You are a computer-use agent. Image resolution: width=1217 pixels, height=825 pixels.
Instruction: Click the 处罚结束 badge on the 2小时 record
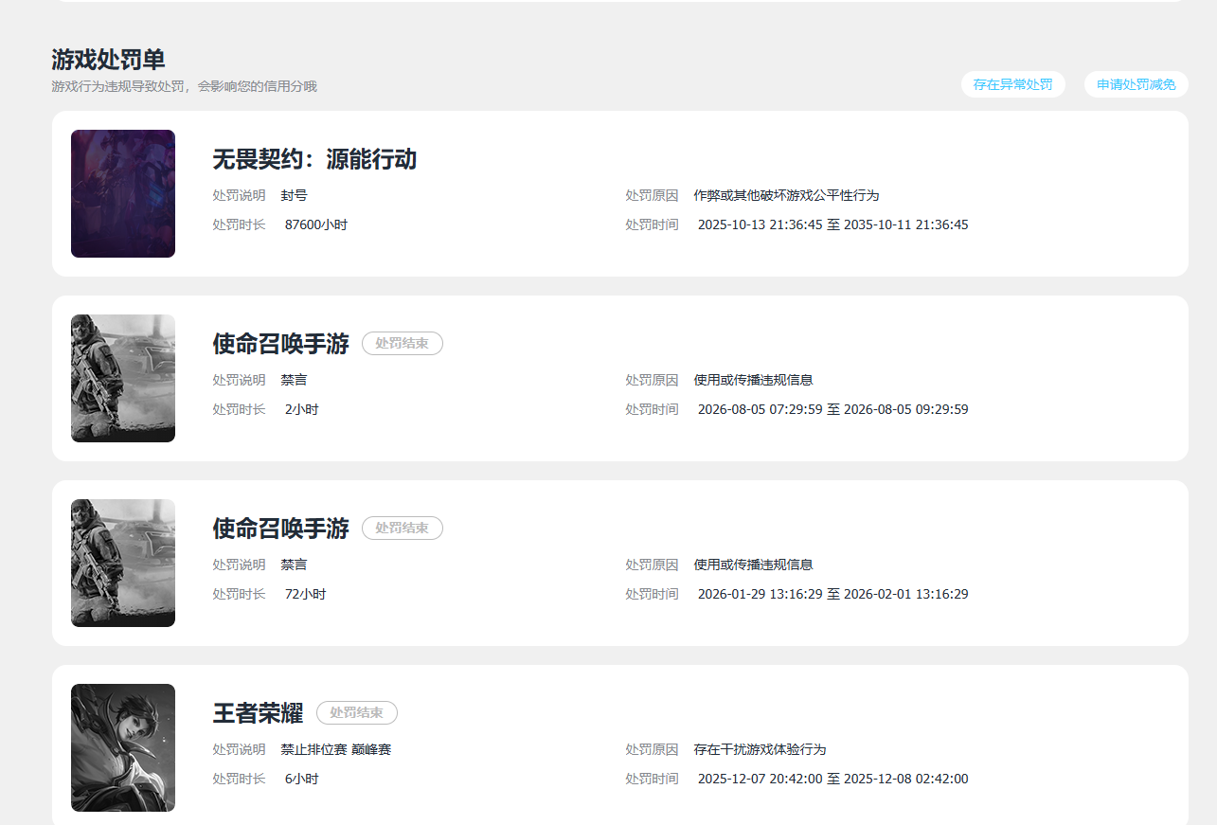(x=403, y=344)
